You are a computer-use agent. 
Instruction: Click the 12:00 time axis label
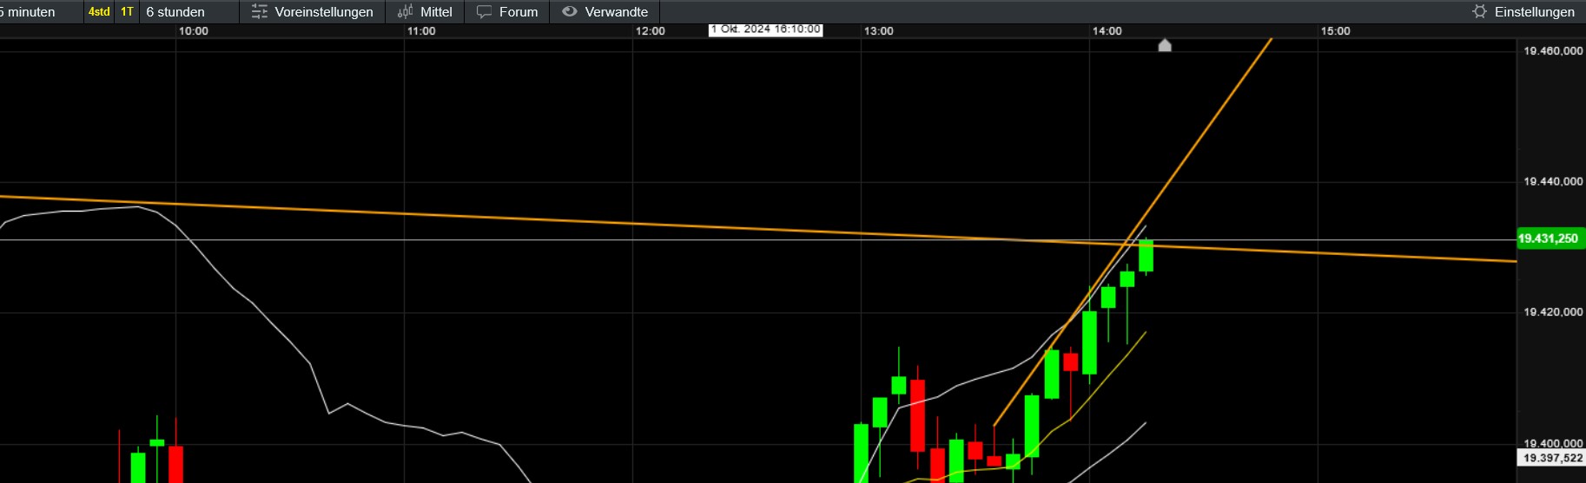click(651, 31)
